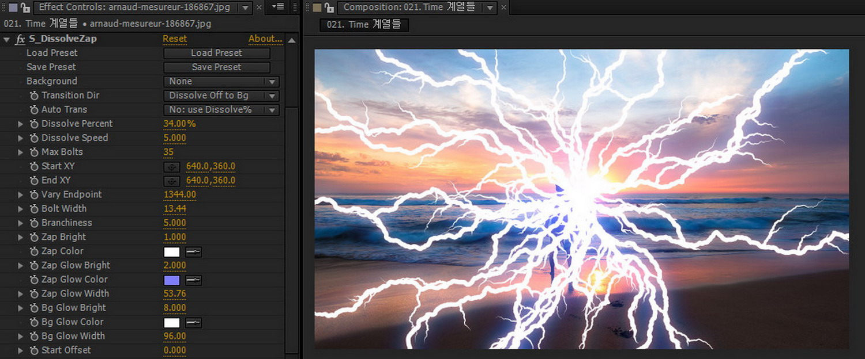The height and width of the screenshot is (359, 865).
Task: Toggle the Zap Glow Width animation stopwatch
Action: (34, 293)
